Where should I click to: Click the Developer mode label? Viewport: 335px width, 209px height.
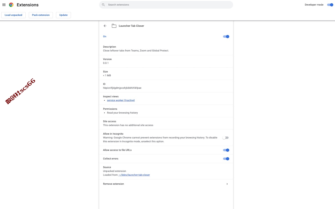314,5
